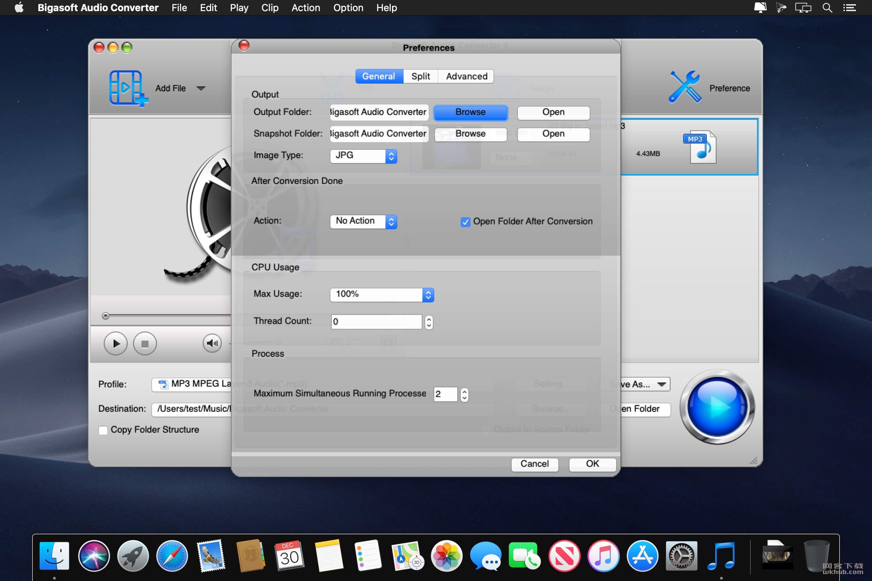Open the Action menu in menu bar
872x581 pixels.
(x=306, y=8)
